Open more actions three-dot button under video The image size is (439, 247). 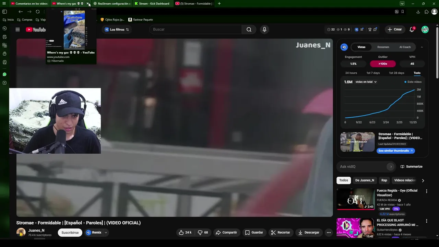click(x=329, y=233)
